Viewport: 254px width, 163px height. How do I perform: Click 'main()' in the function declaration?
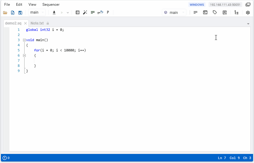[42, 40]
